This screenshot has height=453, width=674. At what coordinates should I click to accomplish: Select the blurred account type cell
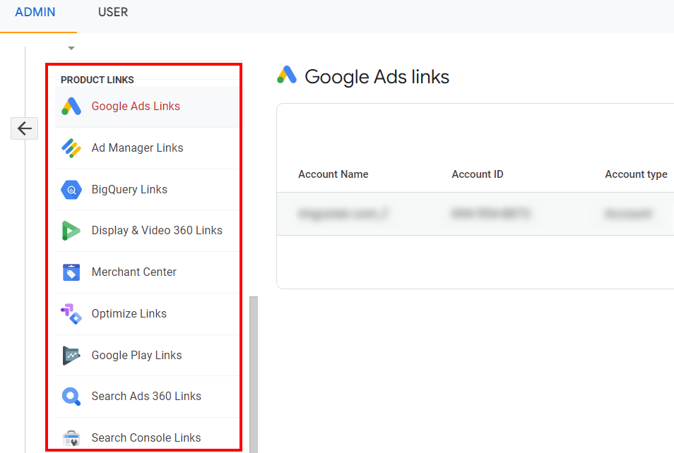pyautogui.click(x=629, y=213)
